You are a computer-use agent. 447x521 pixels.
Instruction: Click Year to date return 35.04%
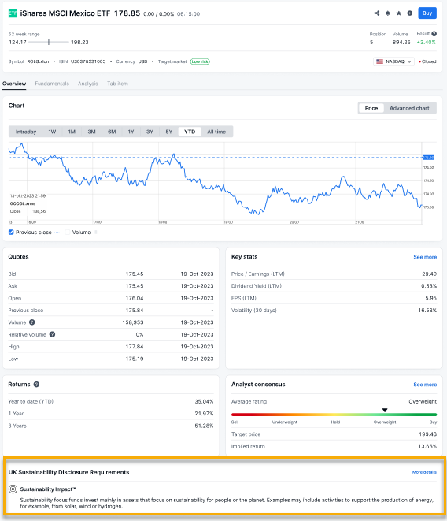[x=204, y=401]
